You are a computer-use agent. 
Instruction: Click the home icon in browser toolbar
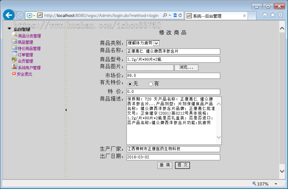265,15
